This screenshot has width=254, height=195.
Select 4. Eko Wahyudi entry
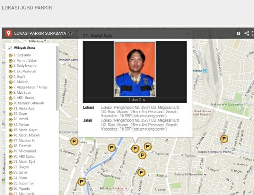(x=25, y=71)
